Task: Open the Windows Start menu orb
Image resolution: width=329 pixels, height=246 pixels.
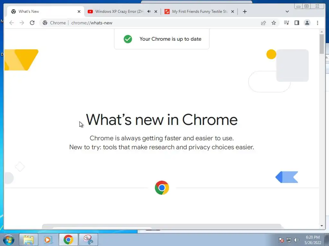Action: (9, 240)
